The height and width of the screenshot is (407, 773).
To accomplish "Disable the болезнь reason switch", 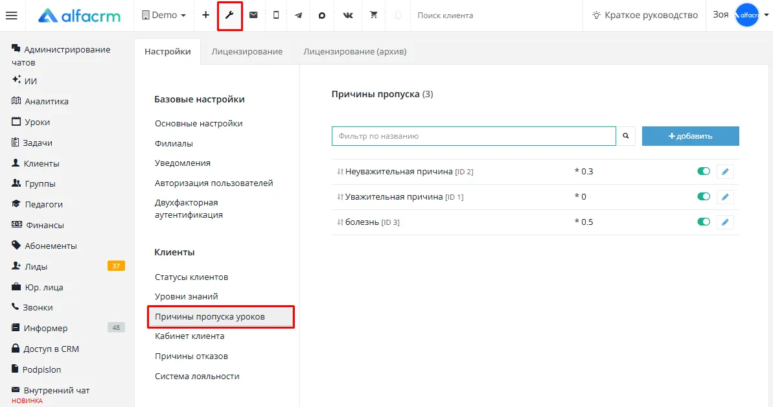I will point(704,222).
